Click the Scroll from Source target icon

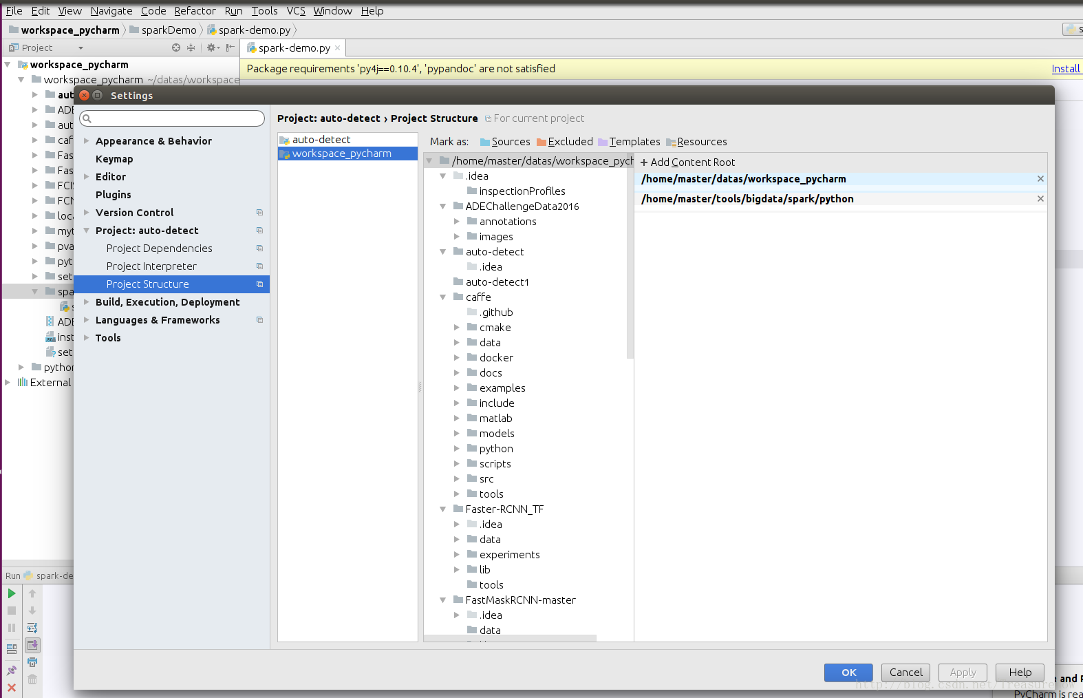176,47
